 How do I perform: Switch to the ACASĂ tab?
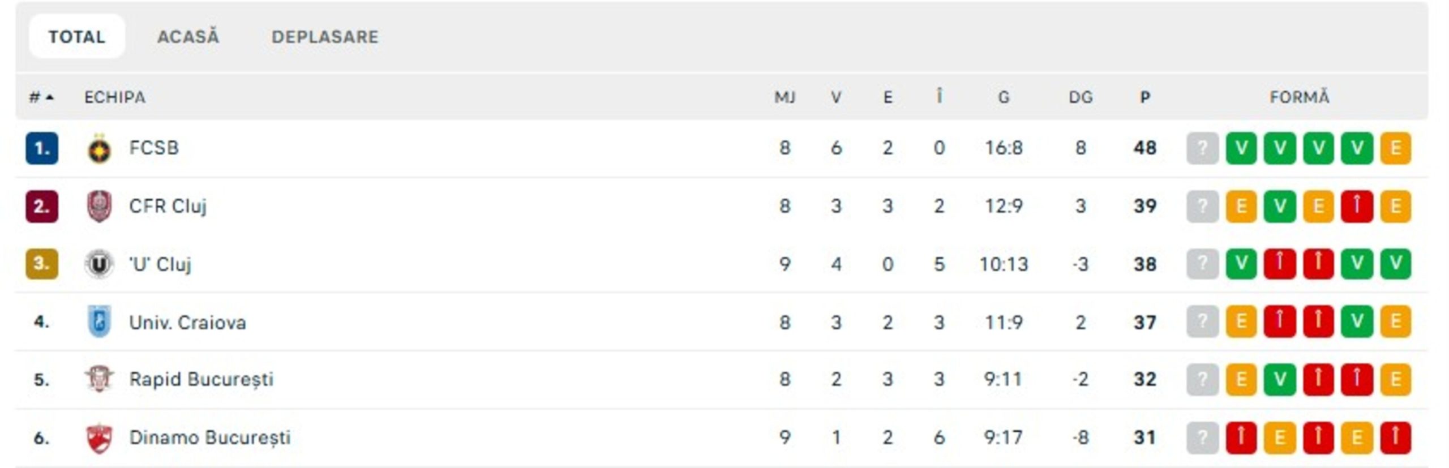pos(188,37)
